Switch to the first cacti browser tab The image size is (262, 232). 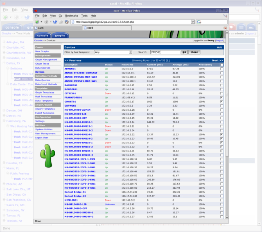point(58,28)
